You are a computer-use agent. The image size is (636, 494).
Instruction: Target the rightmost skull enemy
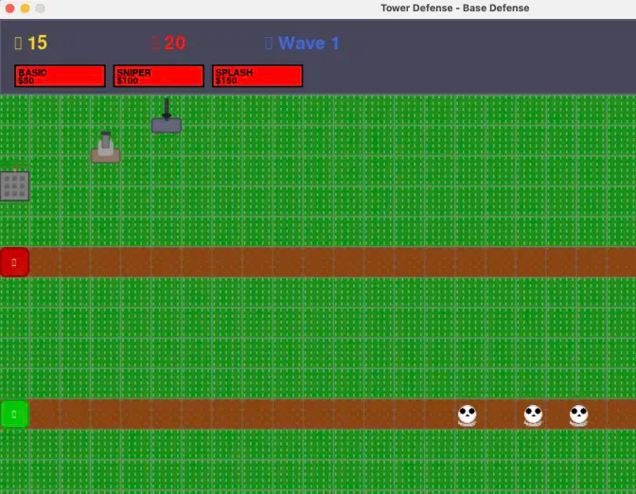(x=578, y=415)
